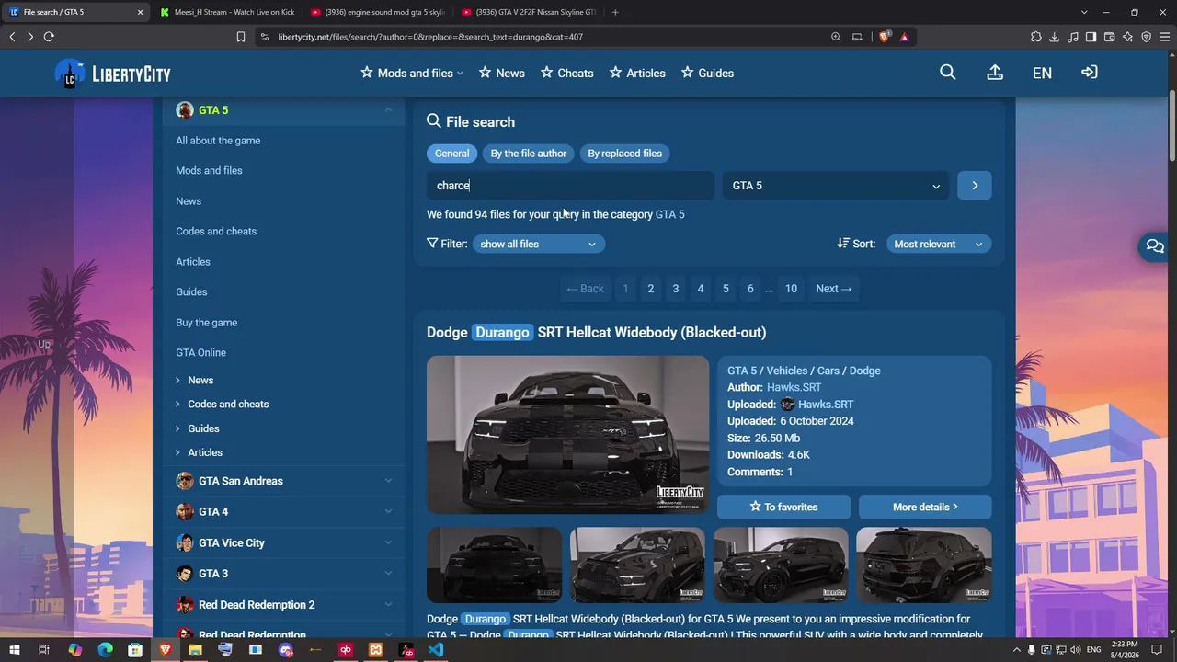Click the Next page link

tap(834, 289)
